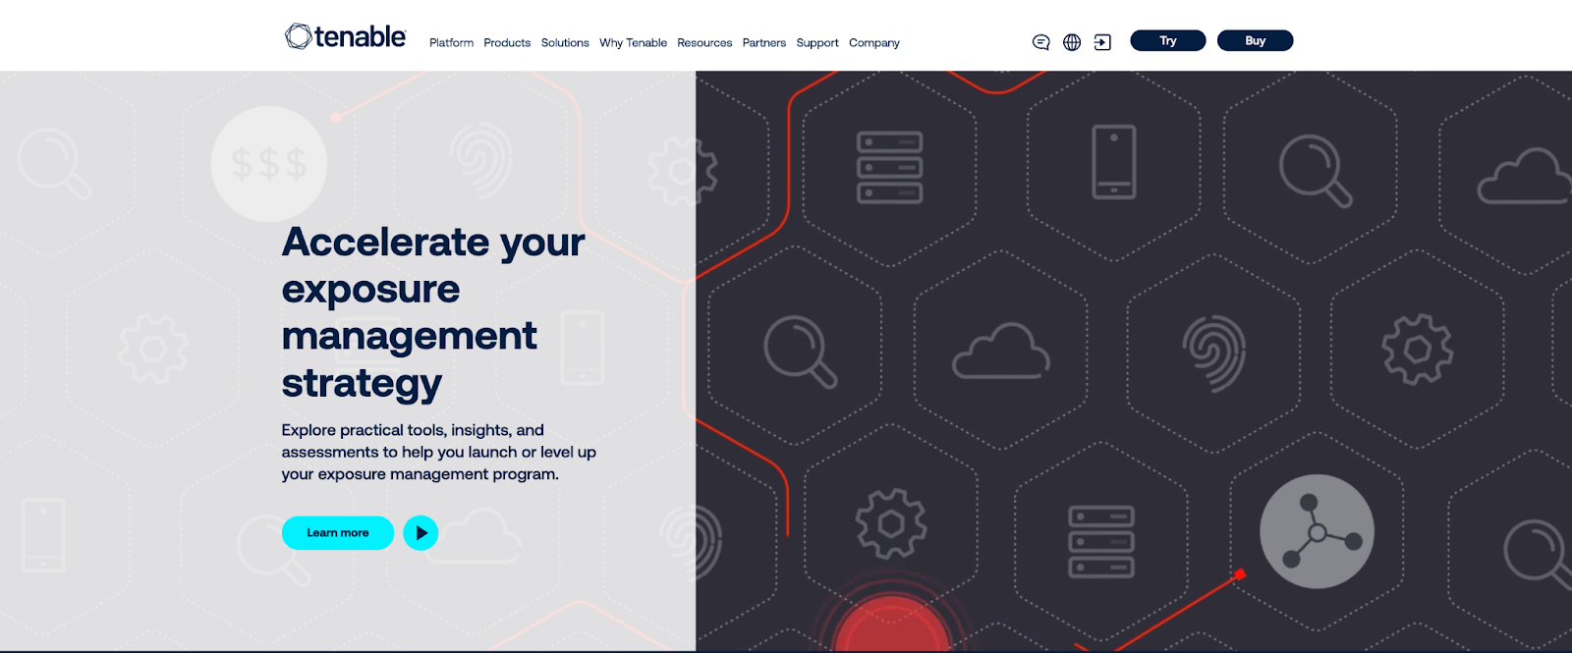Open the Company menu item
The image size is (1572, 653).
coord(873,43)
